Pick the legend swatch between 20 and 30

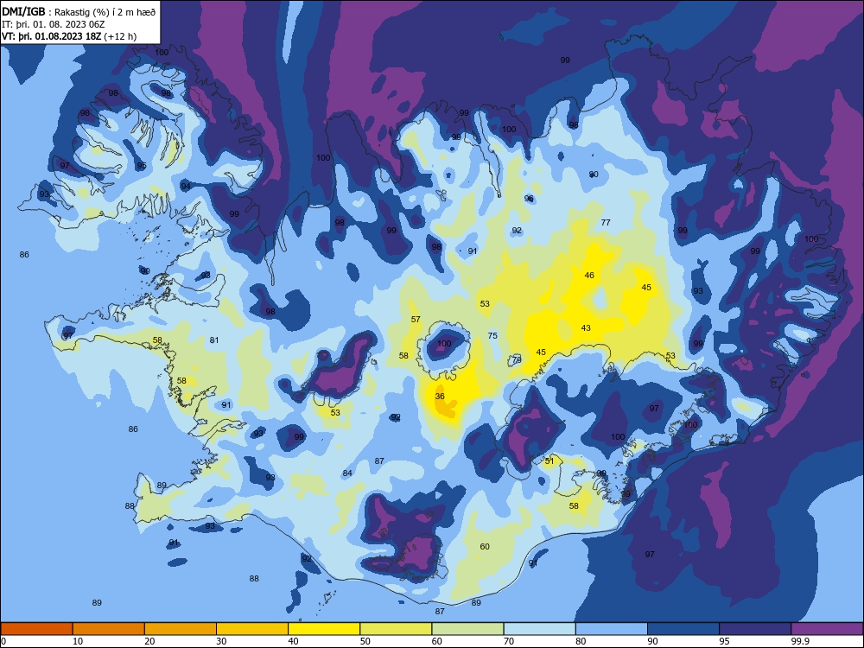(181, 629)
